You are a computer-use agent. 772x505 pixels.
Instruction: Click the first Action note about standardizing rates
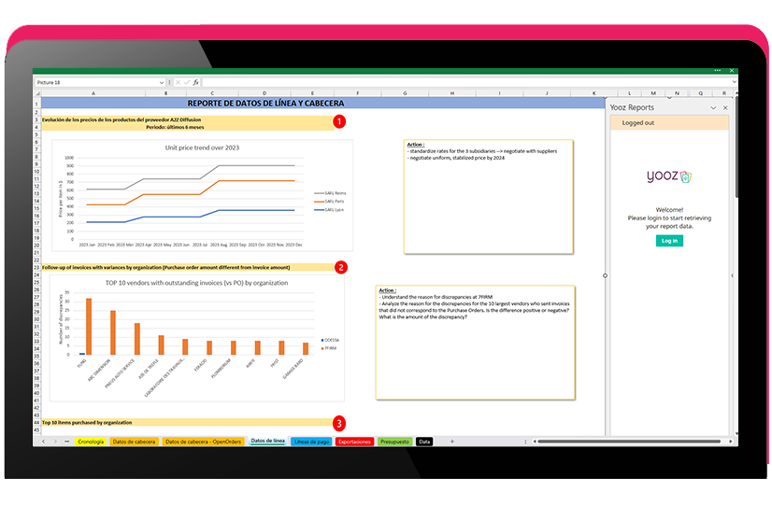coord(489,197)
